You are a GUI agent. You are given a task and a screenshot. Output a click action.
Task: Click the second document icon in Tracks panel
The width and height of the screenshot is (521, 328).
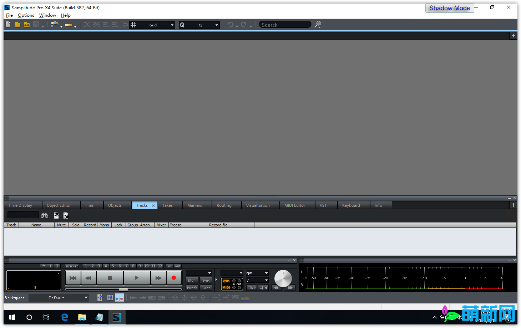point(66,215)
